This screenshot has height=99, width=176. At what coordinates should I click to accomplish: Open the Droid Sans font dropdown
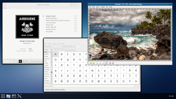click(x=54, y=47)
